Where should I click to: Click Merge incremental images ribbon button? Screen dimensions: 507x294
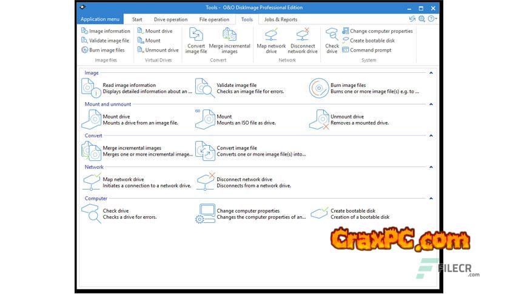(x=230, y=41)
